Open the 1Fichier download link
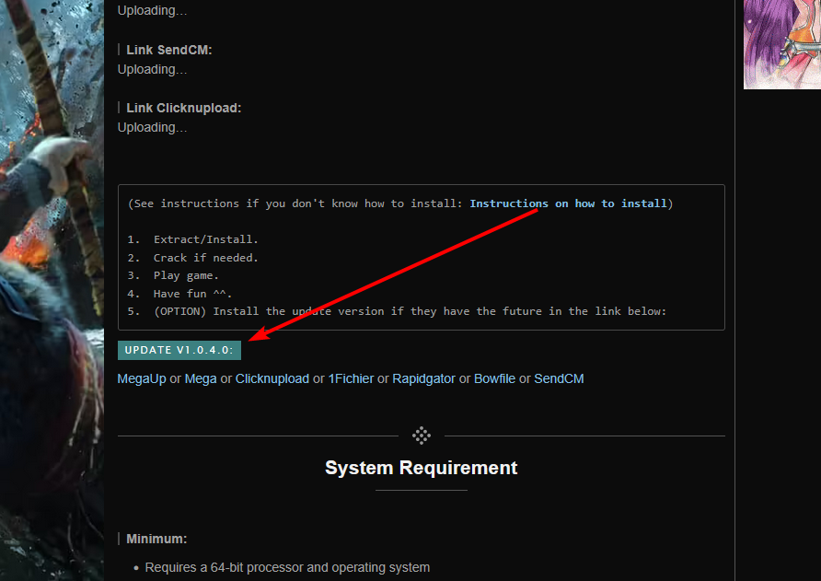The height and width of the screenshot is (581, 821). [x=351, y=378]
